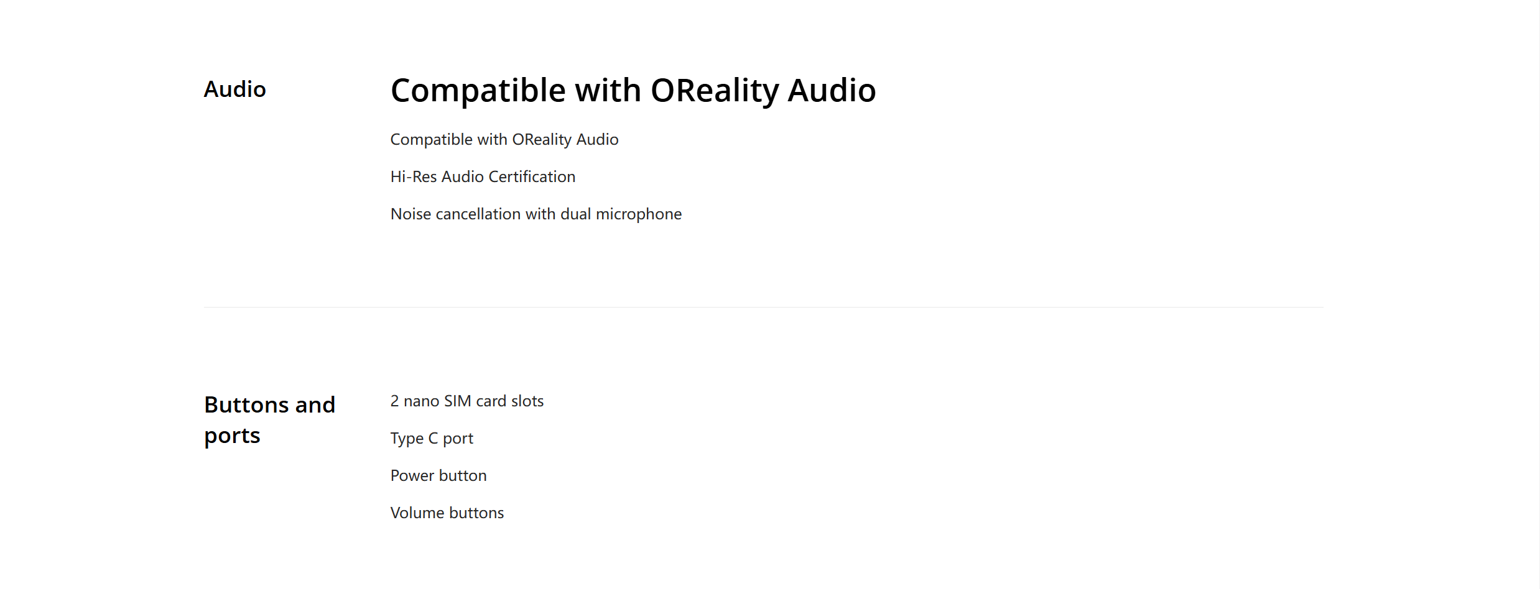Click the Audio section label
Image resolution: width=1540 pixels, height=589 pixels.
[x=235, y=89]
